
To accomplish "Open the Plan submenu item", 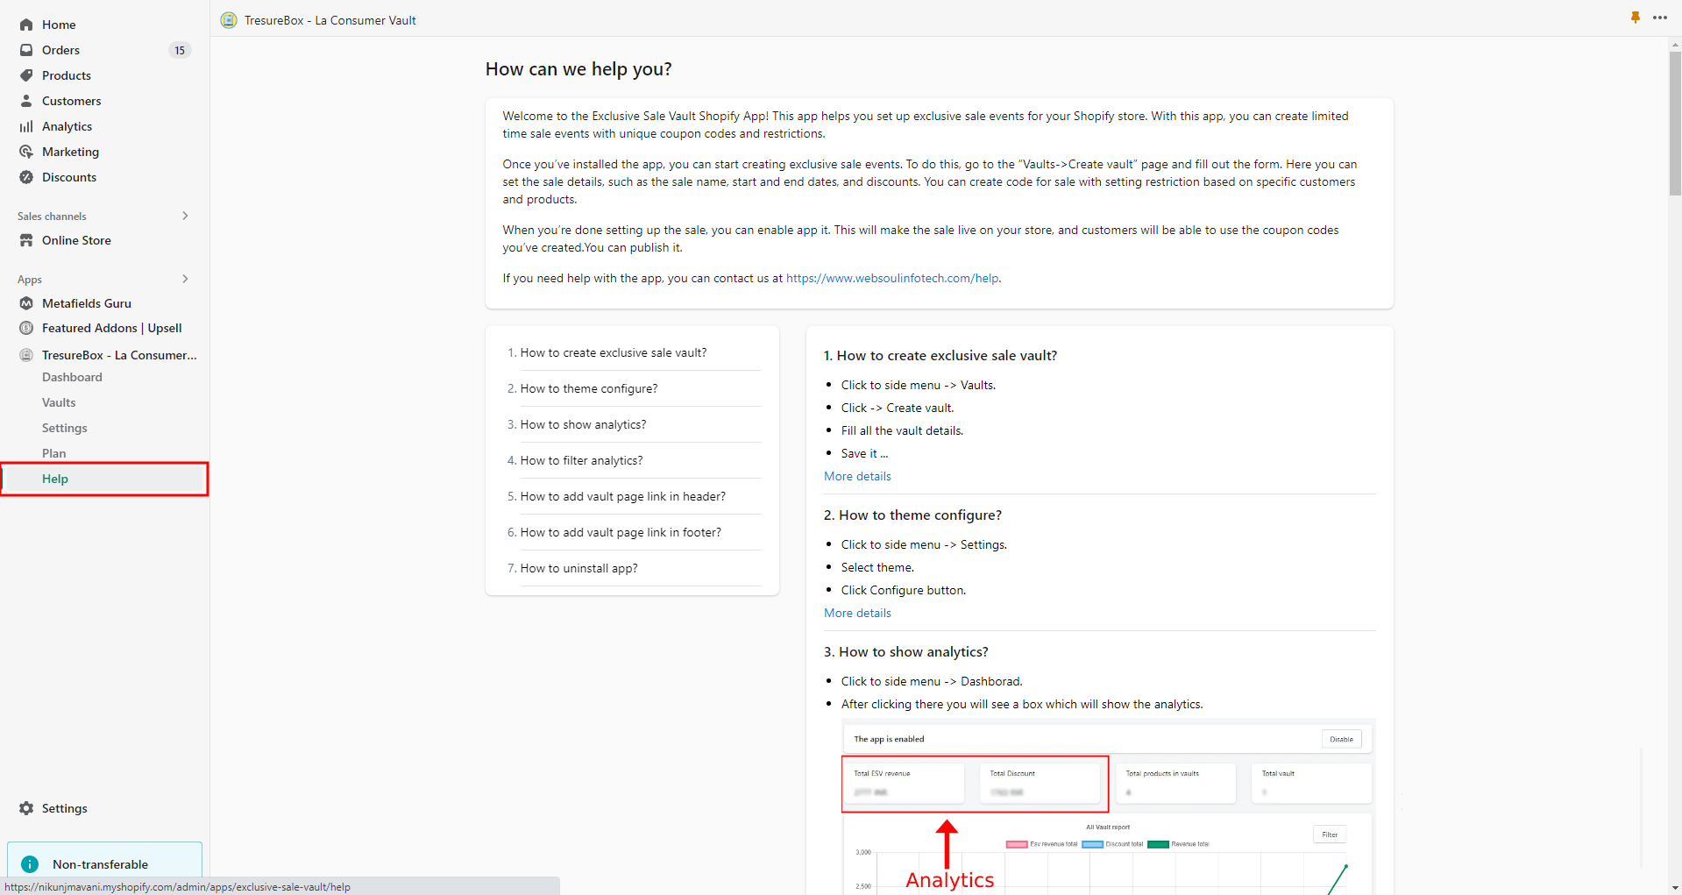I will coord(54,453).
